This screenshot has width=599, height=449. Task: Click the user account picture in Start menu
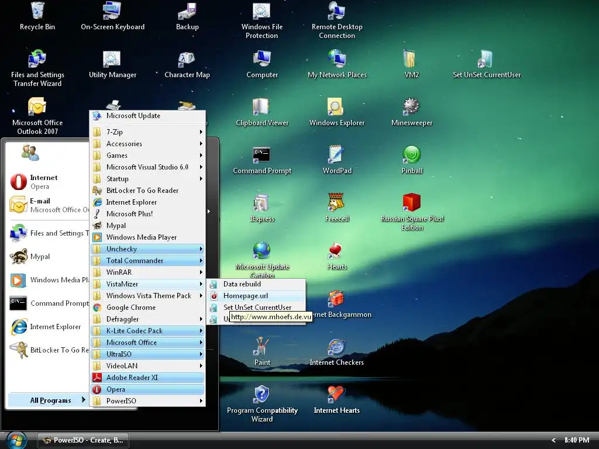click(x=30, y=153)
